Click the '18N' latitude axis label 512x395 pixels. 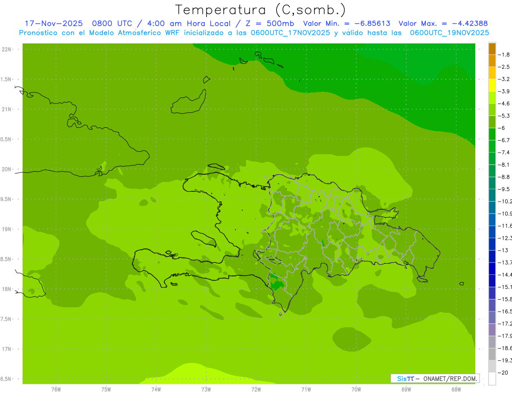point(6,289)
